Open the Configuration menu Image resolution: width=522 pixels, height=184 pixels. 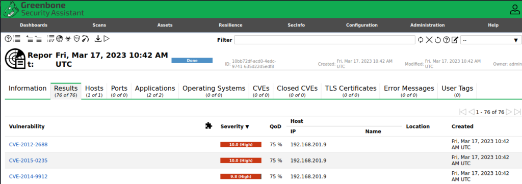pos(361,25)
